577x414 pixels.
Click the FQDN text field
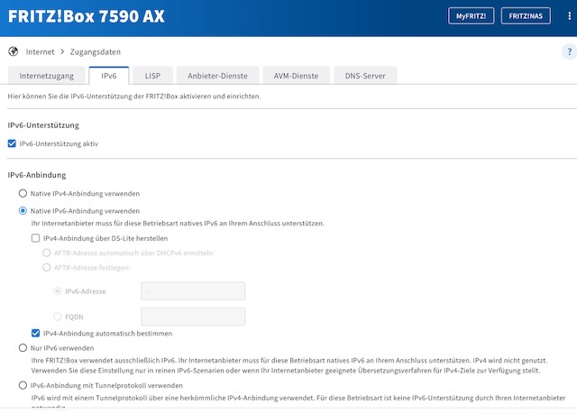[193, 317]
